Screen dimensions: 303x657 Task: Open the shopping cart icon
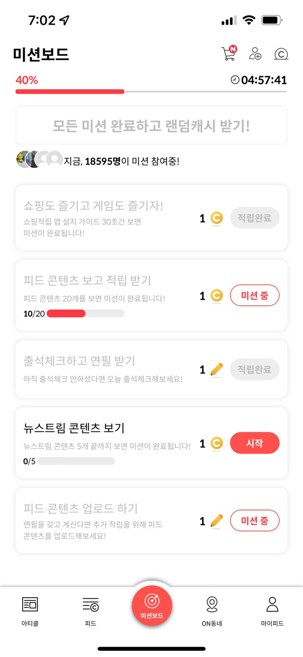(229, 53)
